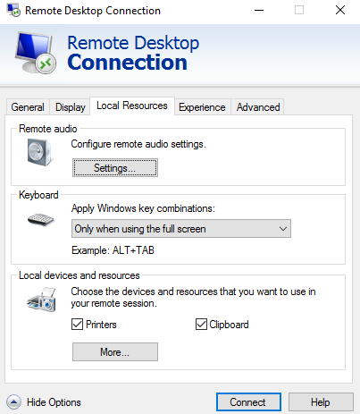Open remote audio Settings button

[115, 168]
